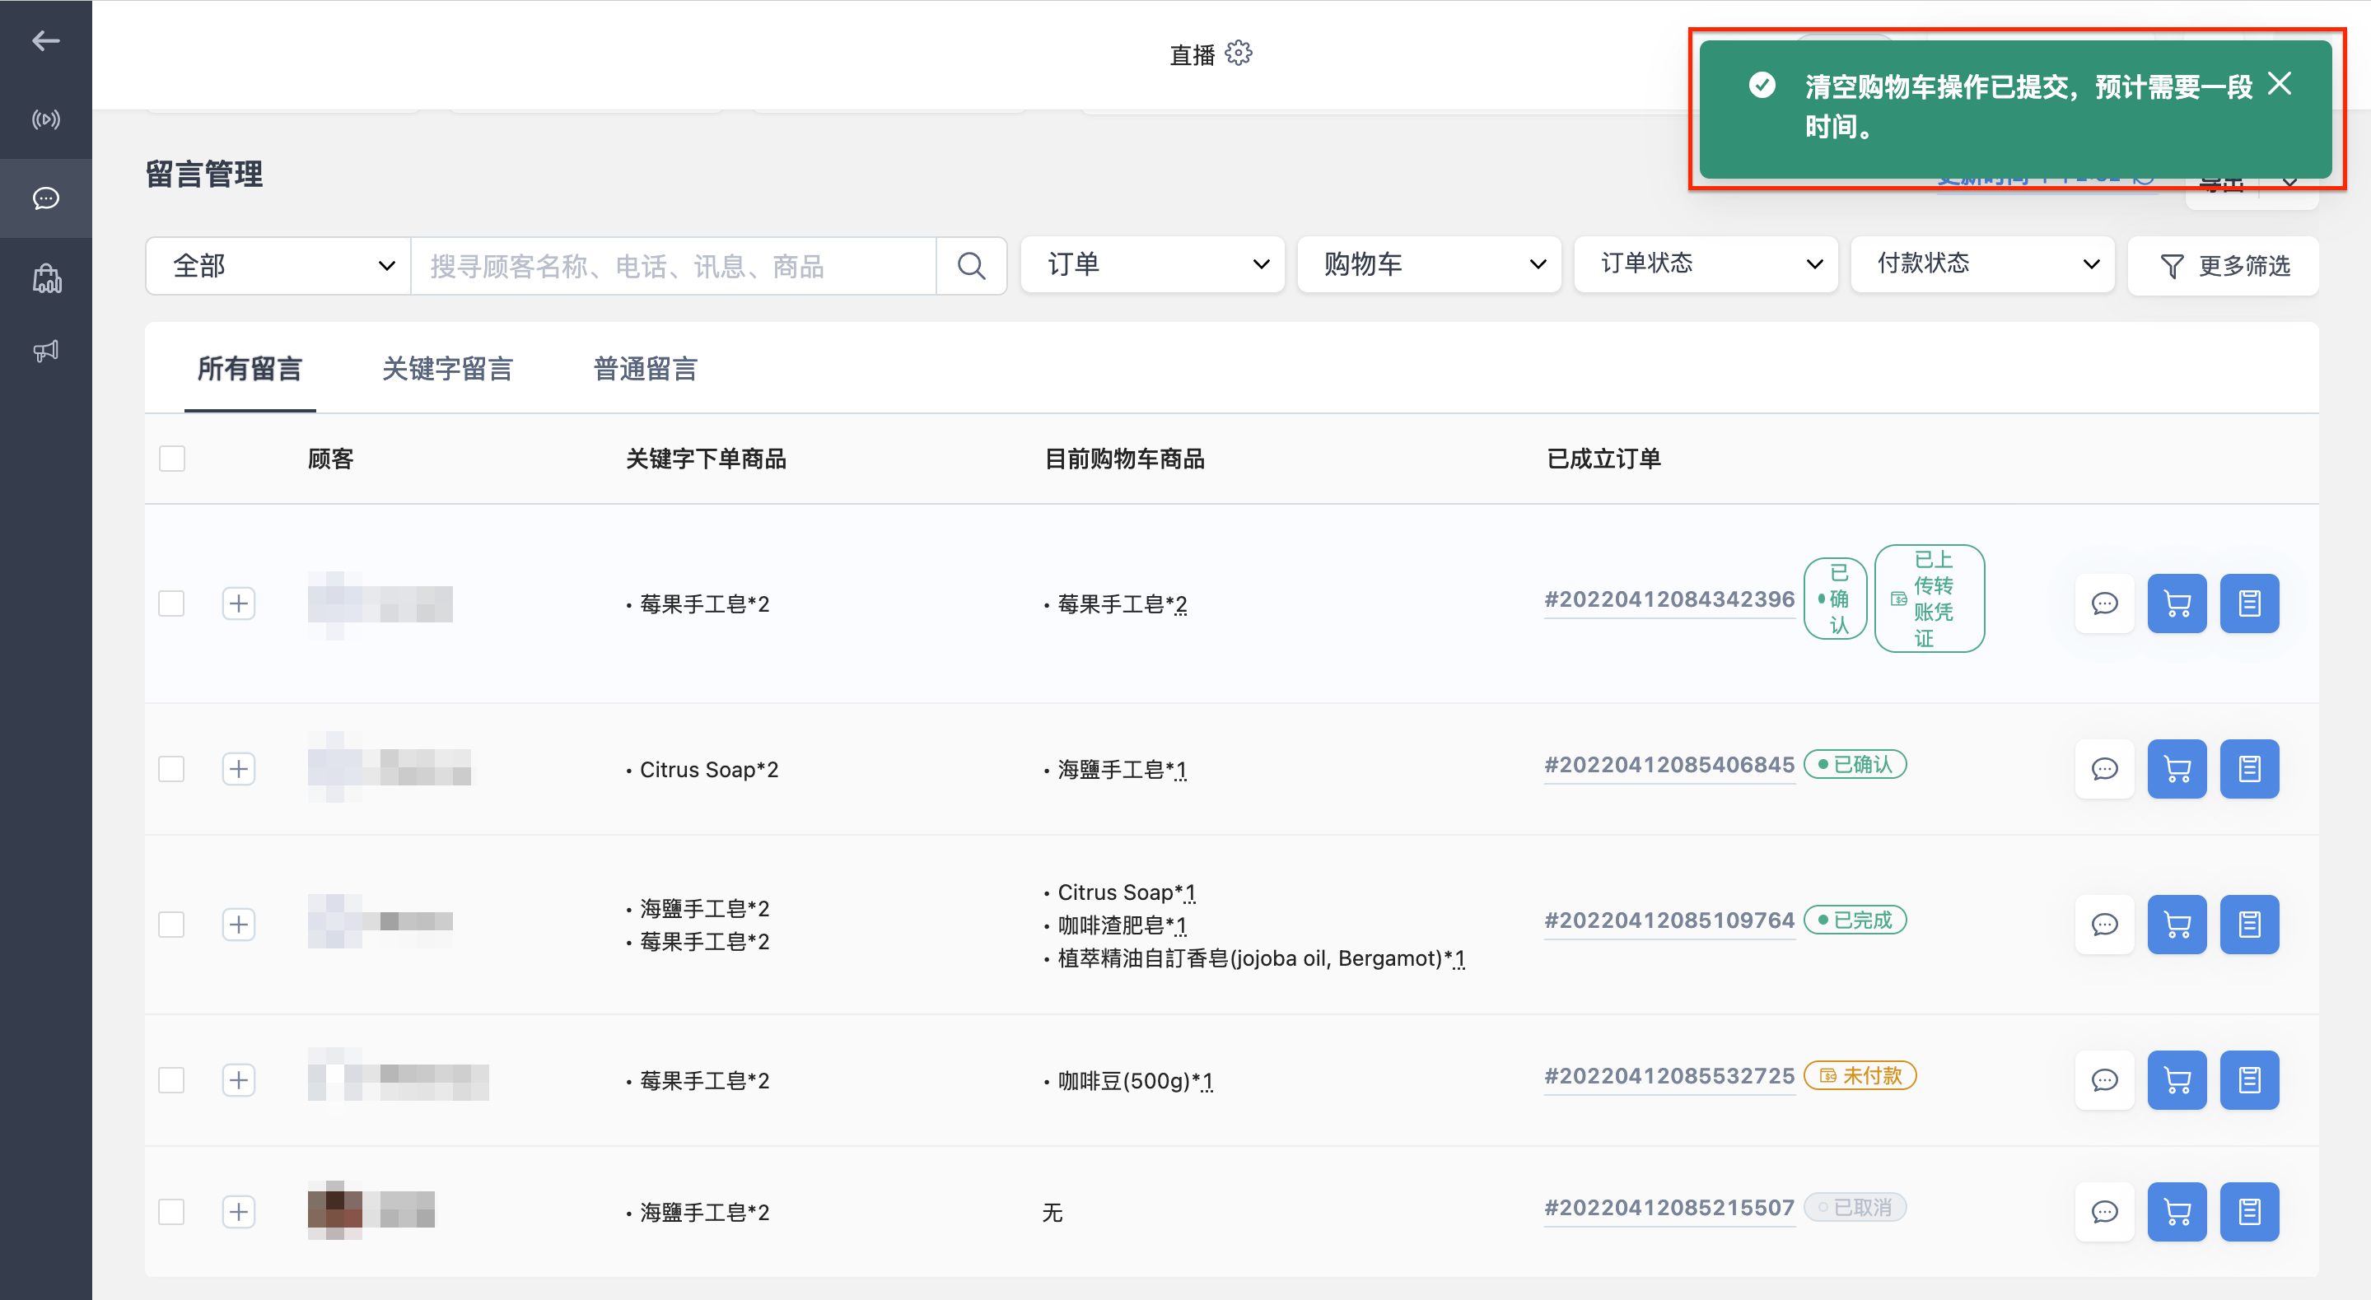The width and height of the screenshot is (2371, 1300).
Task: Check the row with order #20220412085109764
Action: click(x=172, y=925)
